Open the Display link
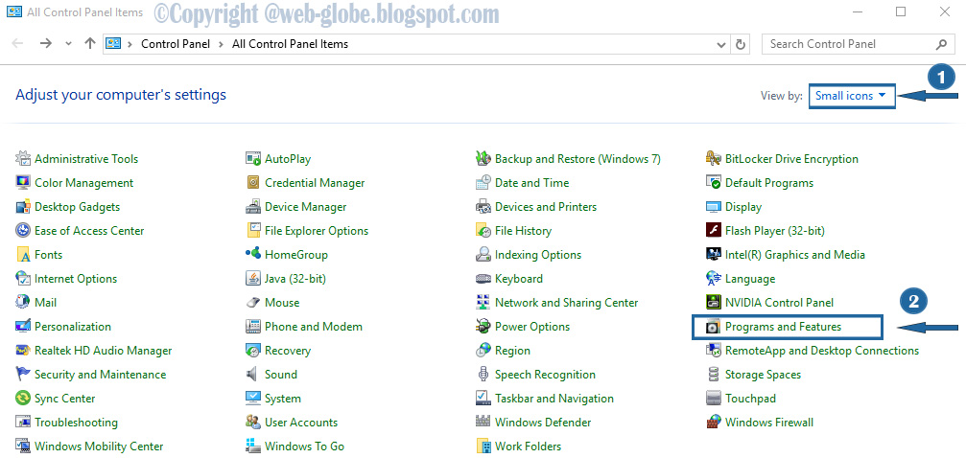 pyautogui.click(x=743, y=207)
